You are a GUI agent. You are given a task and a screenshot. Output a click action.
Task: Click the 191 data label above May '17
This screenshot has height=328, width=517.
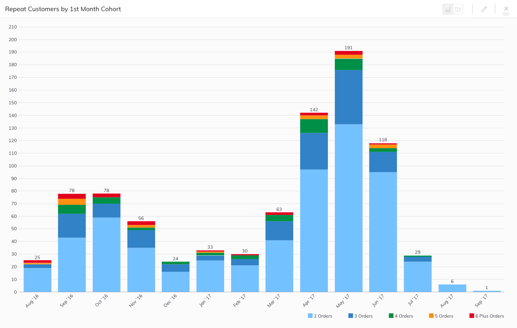[348, 48]
